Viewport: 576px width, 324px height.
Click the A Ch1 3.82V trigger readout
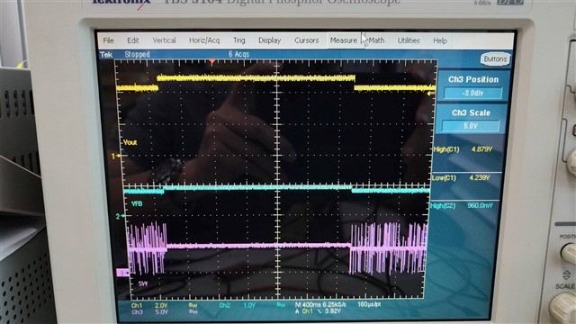(x=318, y=311)
